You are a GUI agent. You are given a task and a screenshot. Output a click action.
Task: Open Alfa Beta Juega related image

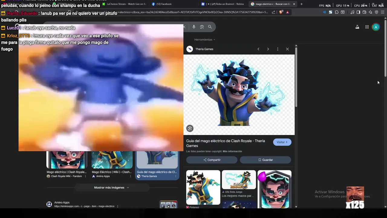point(239,180)
